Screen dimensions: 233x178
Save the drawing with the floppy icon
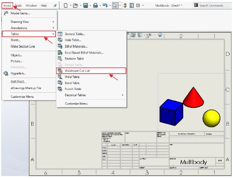[85, 5]
